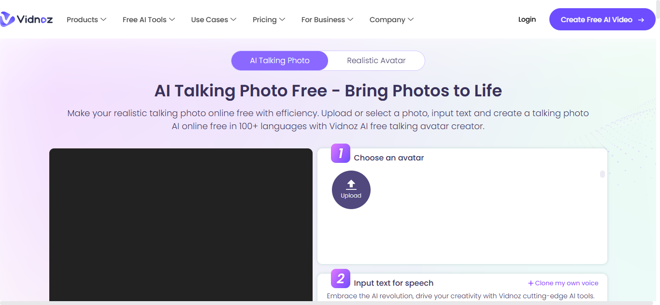
Task: Click the plus icon beside Clone my own voice
Action: [531, 283]
